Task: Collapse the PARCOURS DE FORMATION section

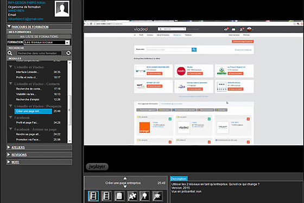Action: pyautogui.click(x=9, y=26)
